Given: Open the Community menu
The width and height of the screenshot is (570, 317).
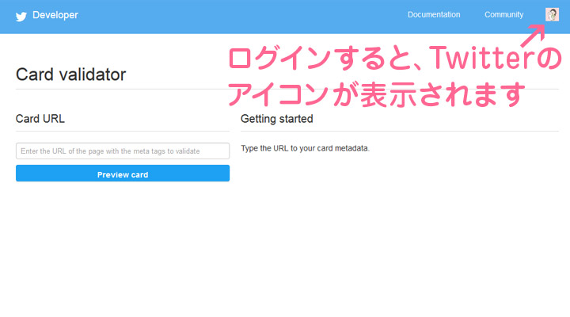Looking at the screenshot, I should click(503, 14).
